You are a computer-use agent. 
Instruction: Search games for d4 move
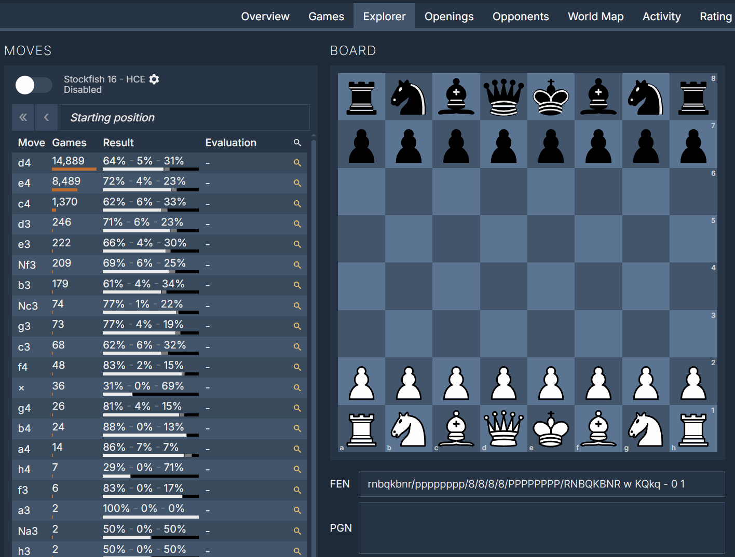tap(297, 163)
